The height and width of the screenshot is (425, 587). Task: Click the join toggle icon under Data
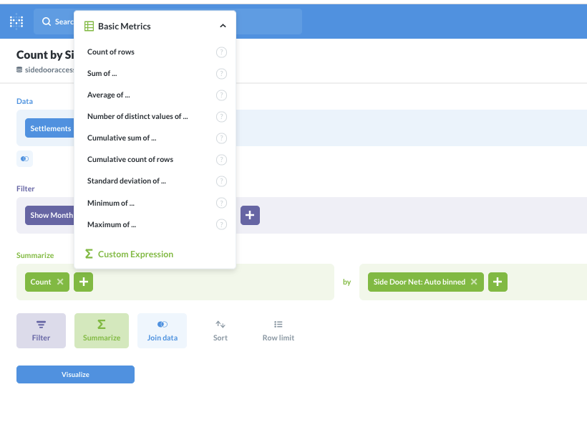coord(25,159)
